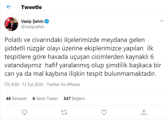Click the reply speech bubble icon
168x120 pixels.
tap(24, 112)
